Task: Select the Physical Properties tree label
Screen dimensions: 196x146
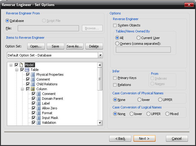Action: coord(50,75)
